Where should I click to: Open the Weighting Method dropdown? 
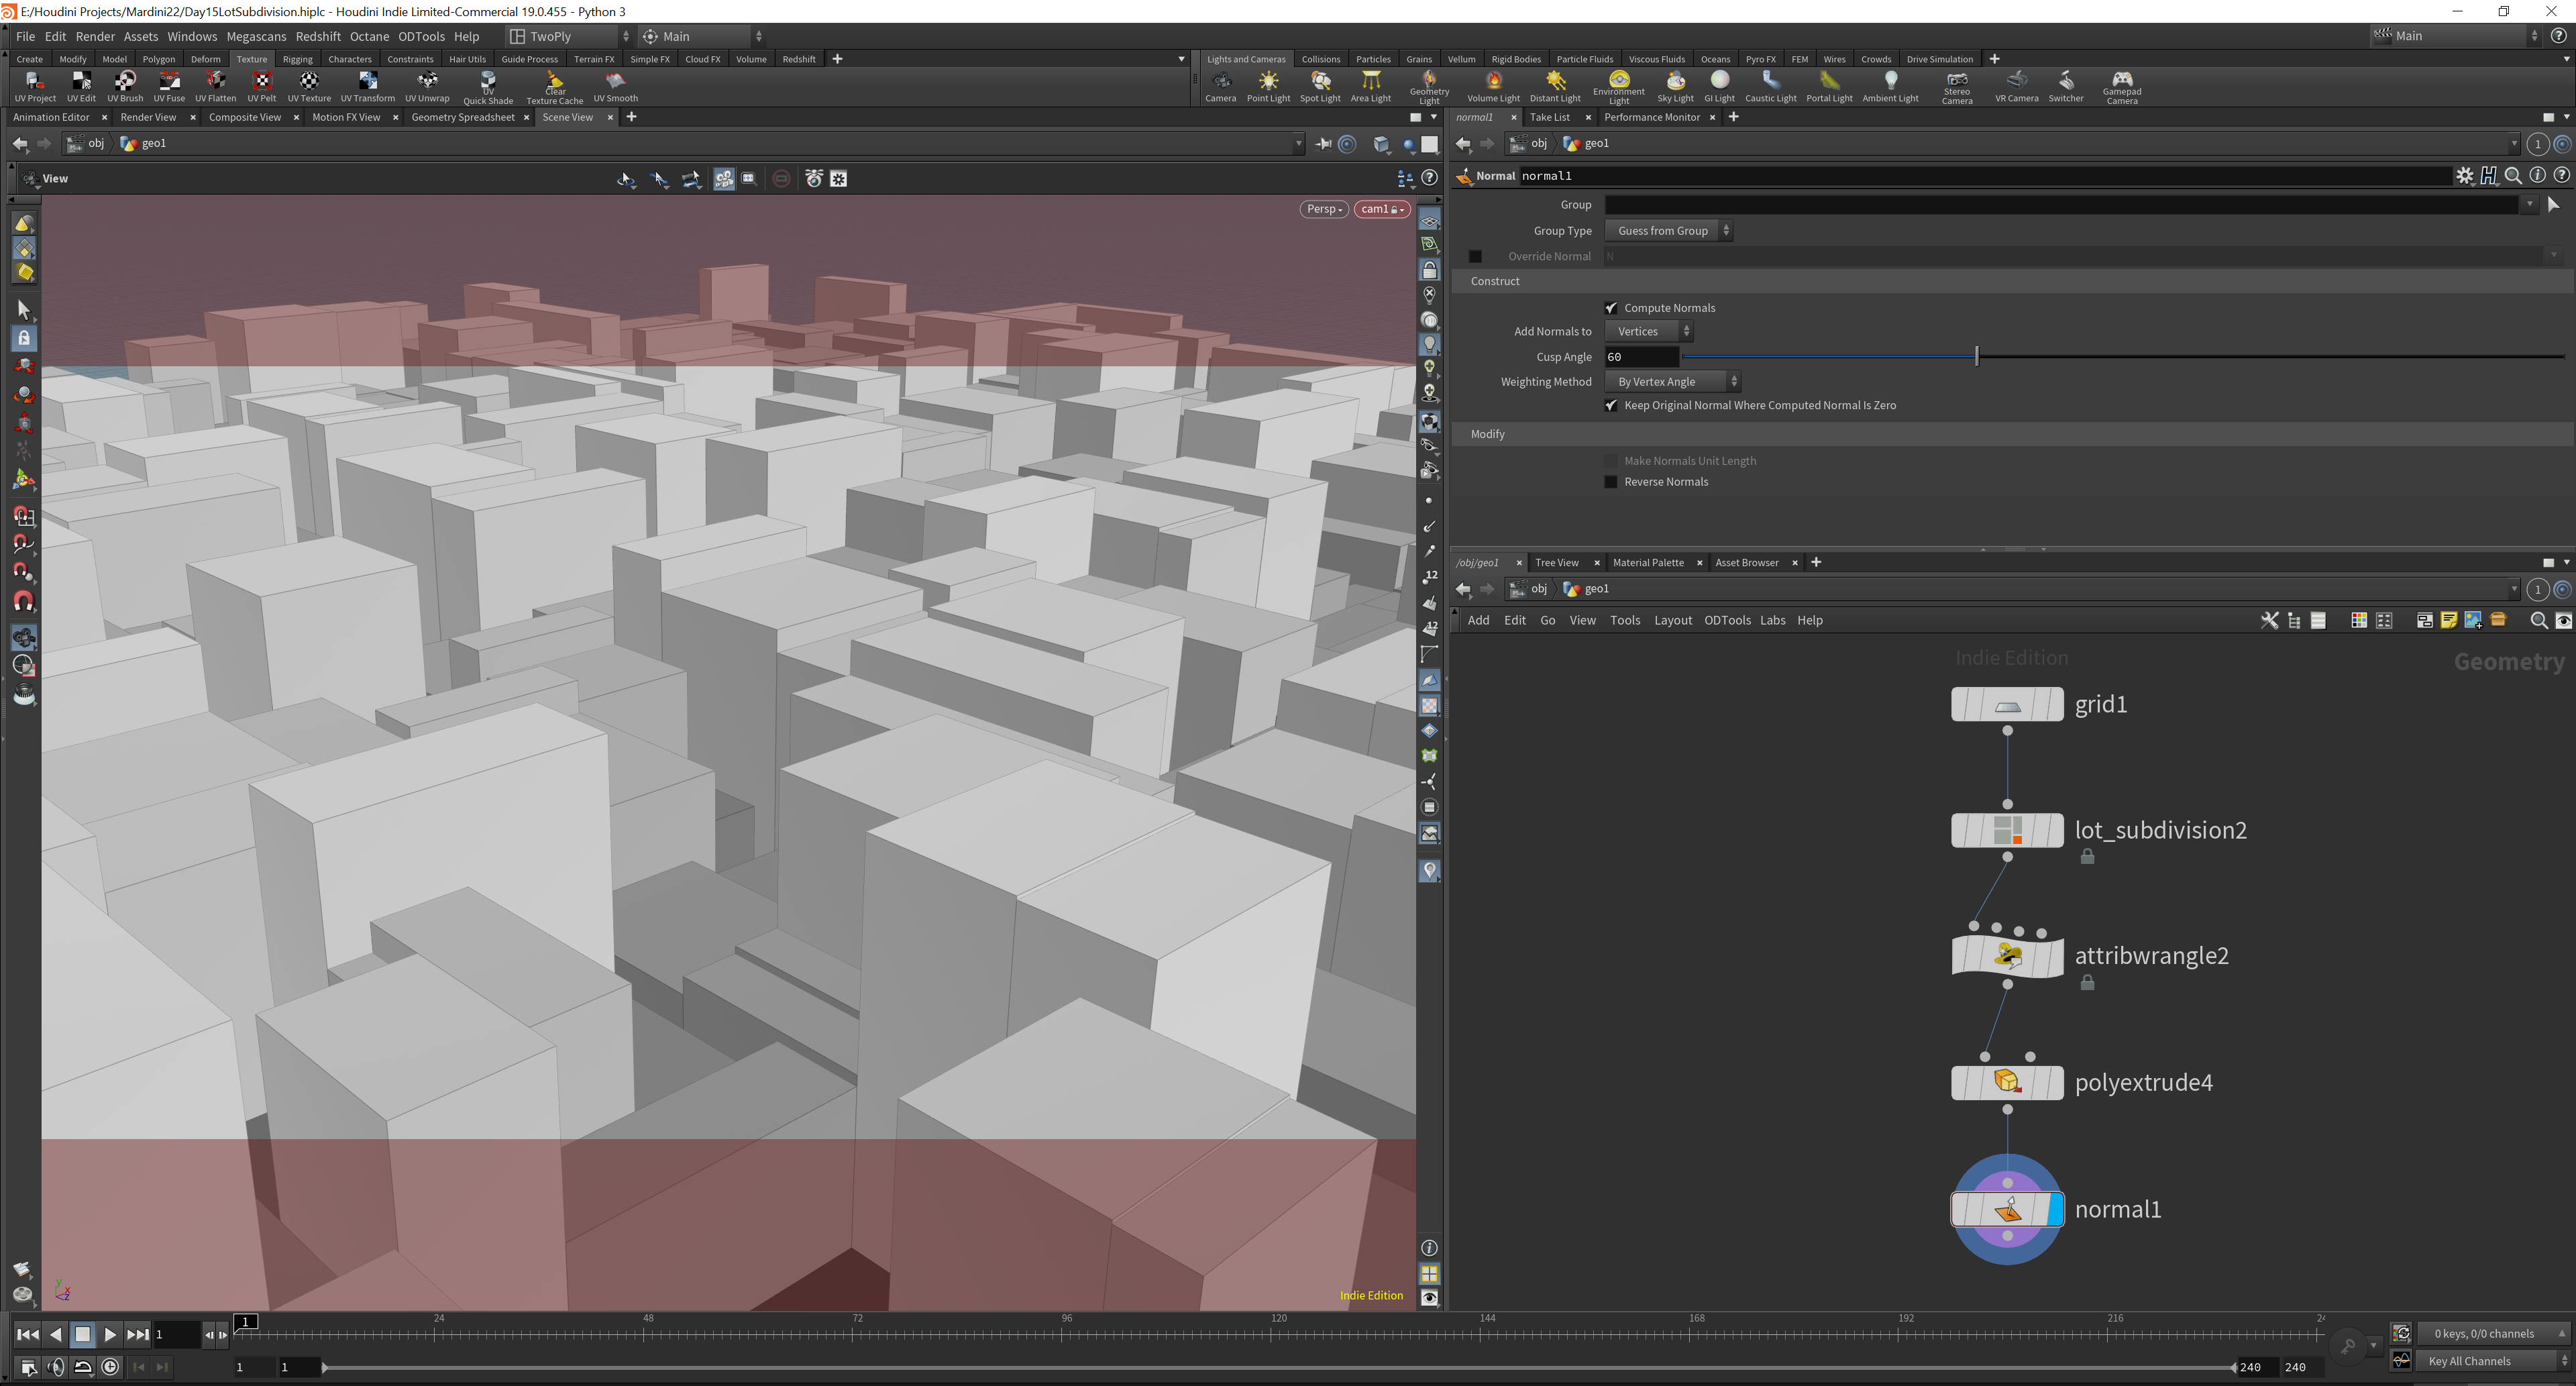[1672, 382]
